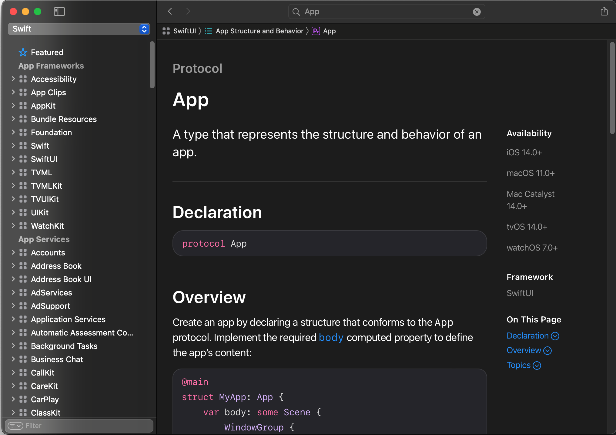This screenshot has height=435, width=616.
Task: Select App Structure and Behavior breadcrumb
Action: (259, 31)
